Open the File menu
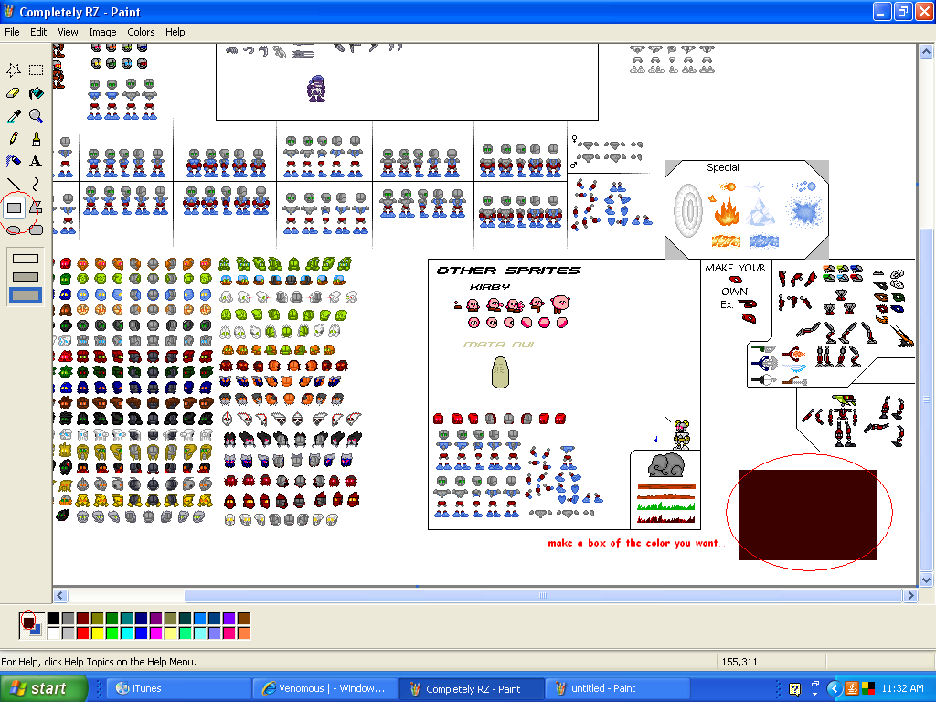Viewport: 936px width, 702px height. coord(12,32)
